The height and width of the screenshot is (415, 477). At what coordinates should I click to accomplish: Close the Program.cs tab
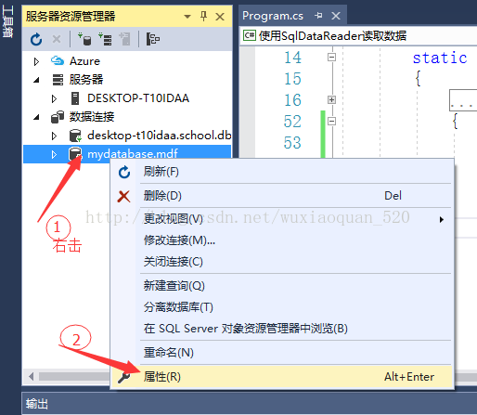(x=336, y=16)
